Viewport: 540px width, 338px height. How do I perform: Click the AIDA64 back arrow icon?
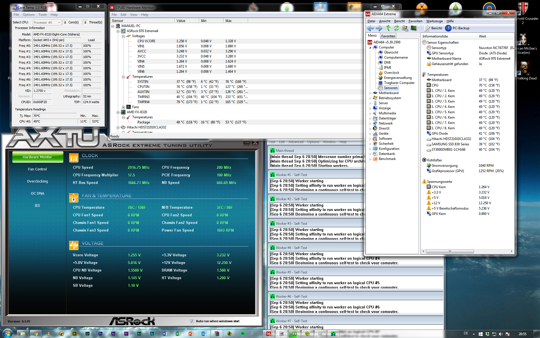(x=370, y=28)
